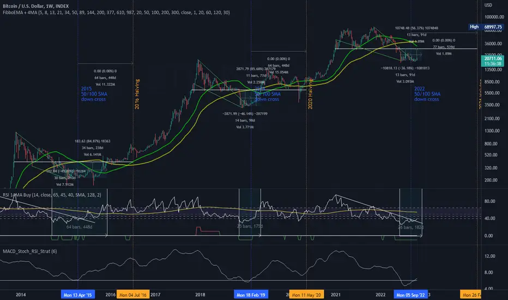Click the 200.00 price axis value
The image size is (508, 300).
(491, 180)
